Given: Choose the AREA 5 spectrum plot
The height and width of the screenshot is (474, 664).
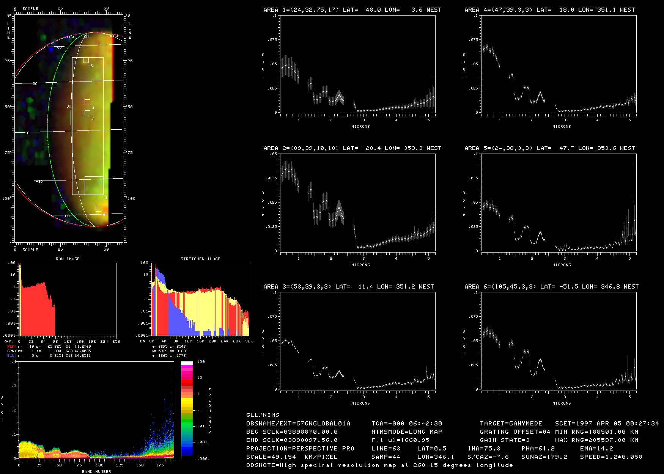Looking at the screenshot, I should coord(559,202).
